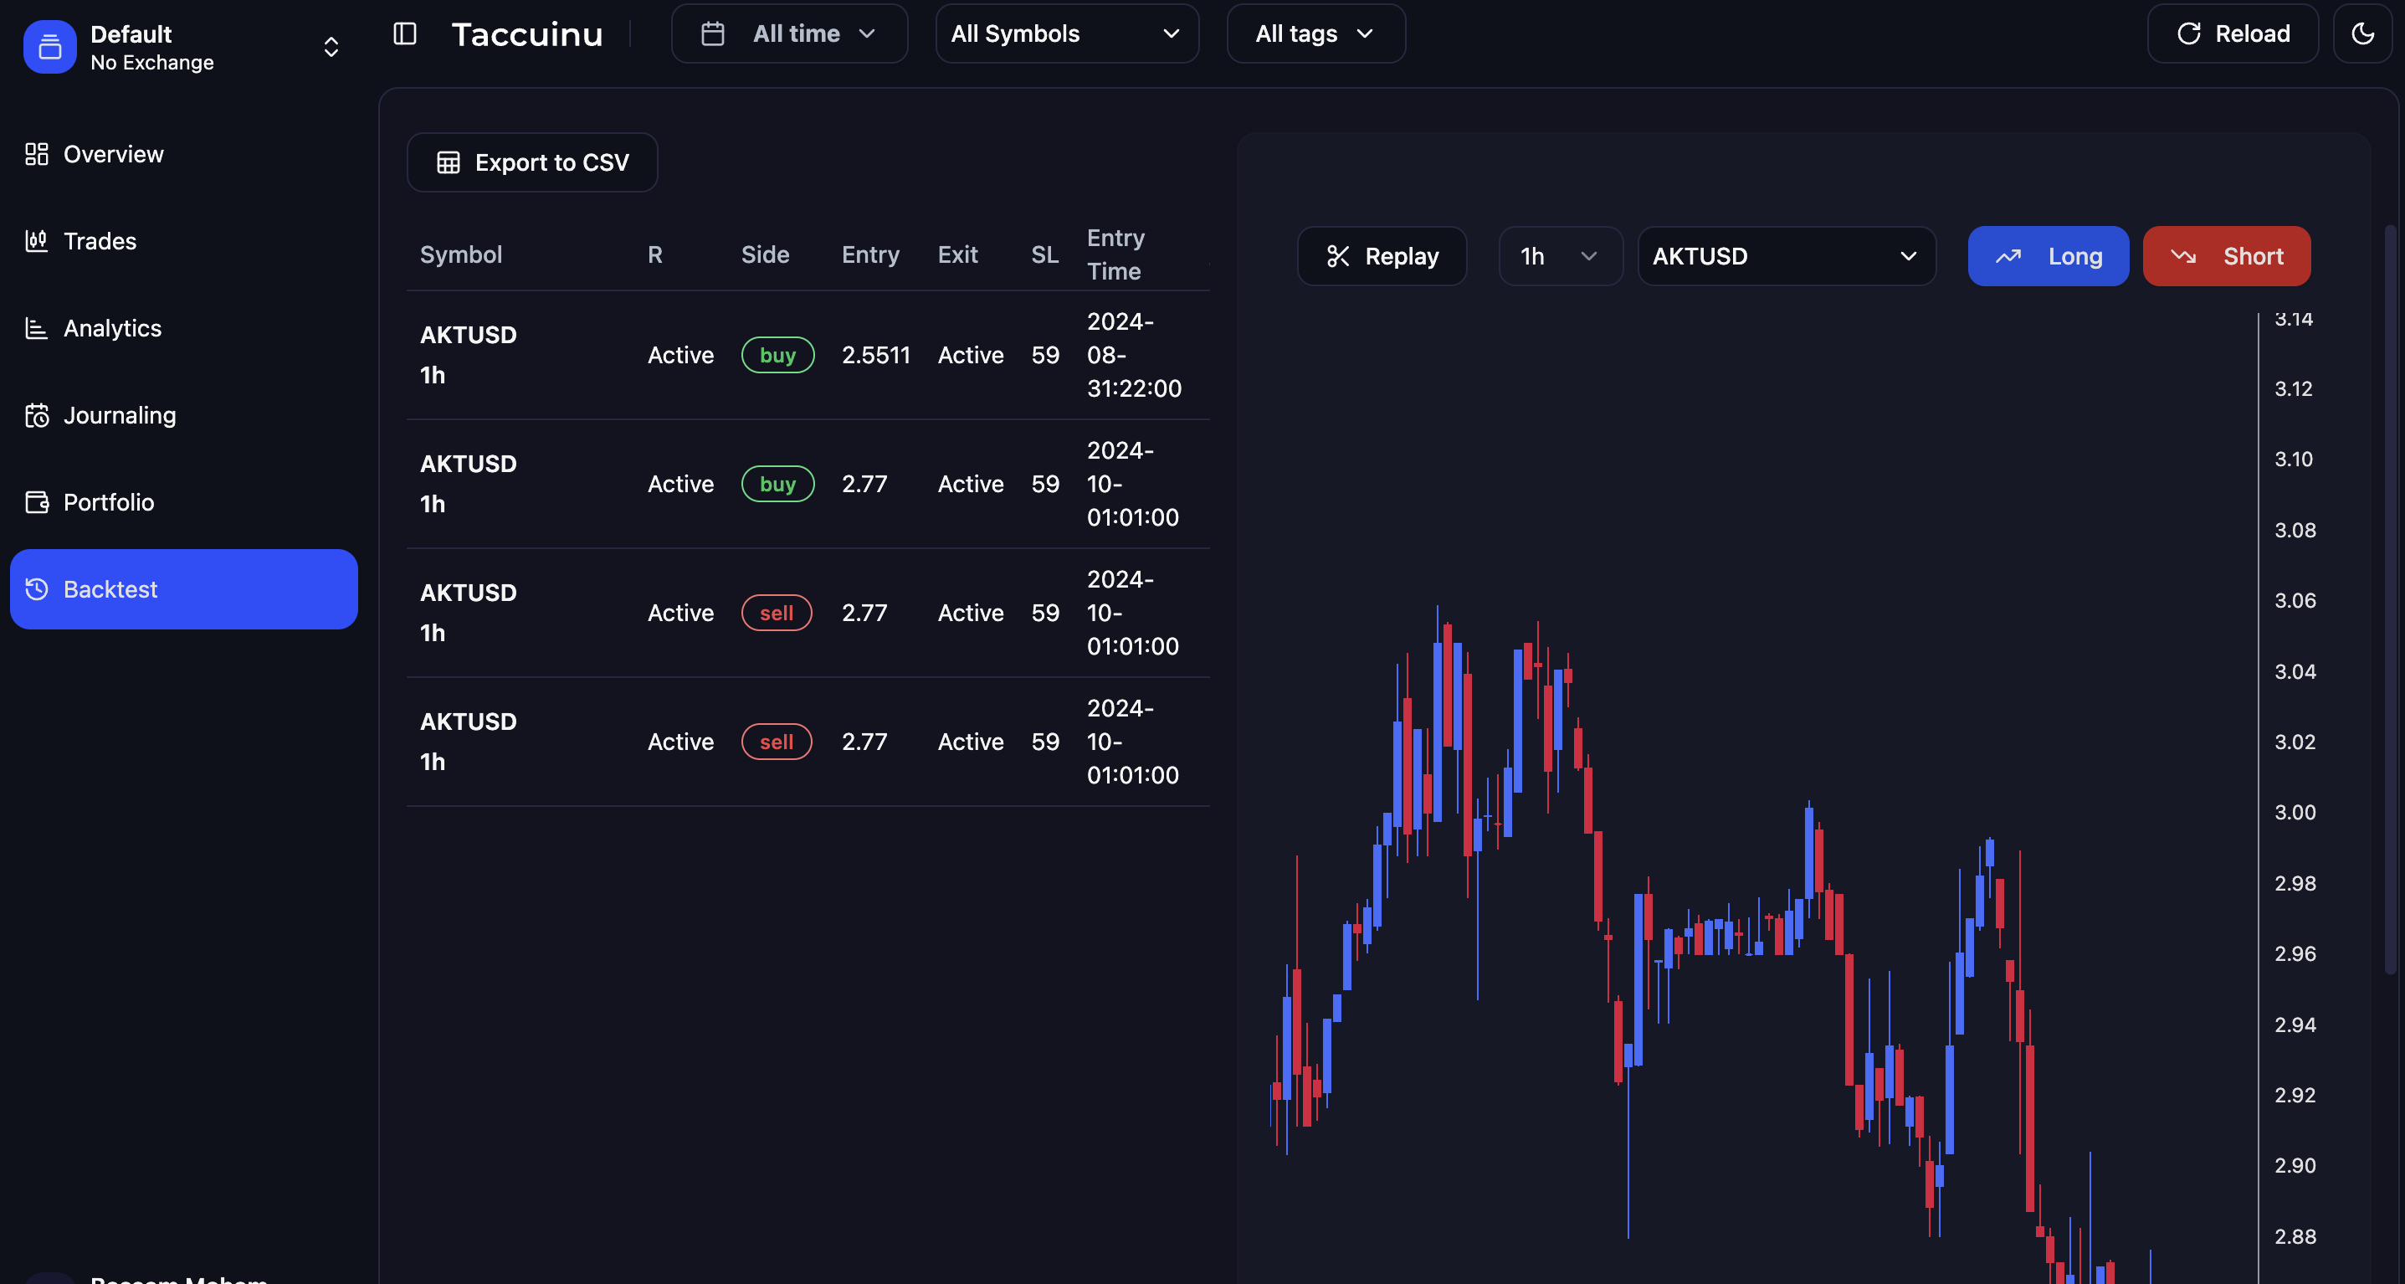Expand the All tags filter
Image resolution: width=2405 pixels, height=1284 pixels.
pos(1315,33)
